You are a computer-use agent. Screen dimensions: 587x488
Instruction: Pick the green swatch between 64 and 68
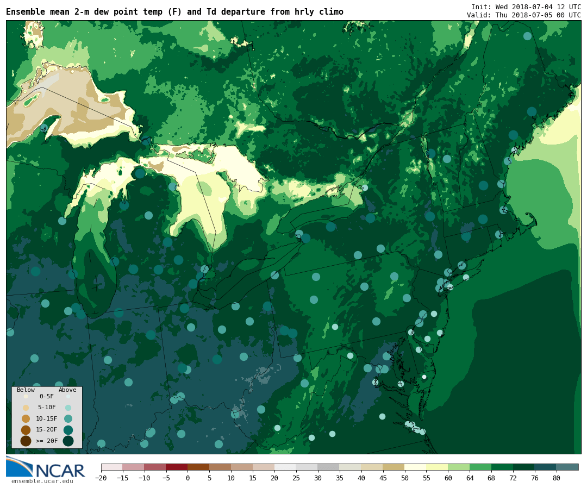pos(481,467)
